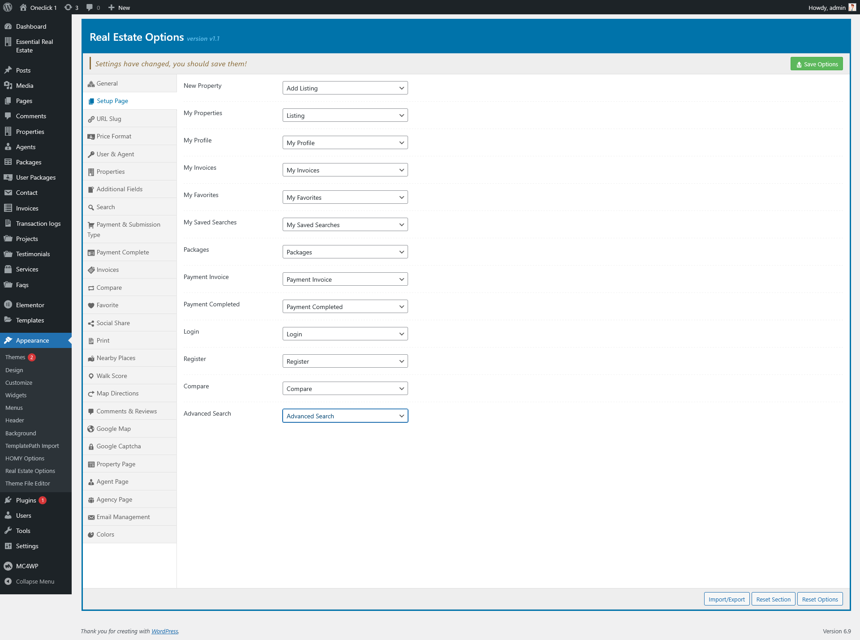
Task: Open the MC4WP icon menu
Action: [8, 566]
